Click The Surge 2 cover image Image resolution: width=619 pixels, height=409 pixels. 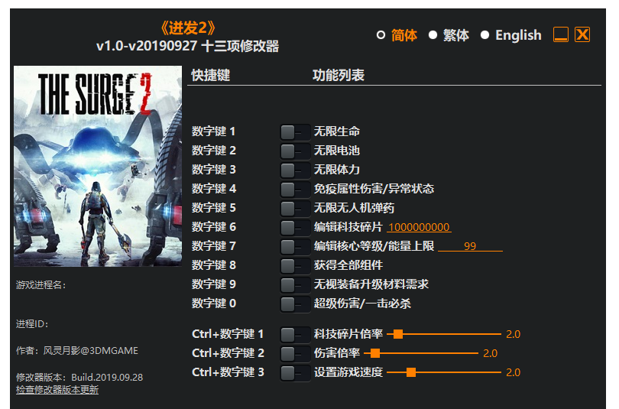click(x=98, y=166)
